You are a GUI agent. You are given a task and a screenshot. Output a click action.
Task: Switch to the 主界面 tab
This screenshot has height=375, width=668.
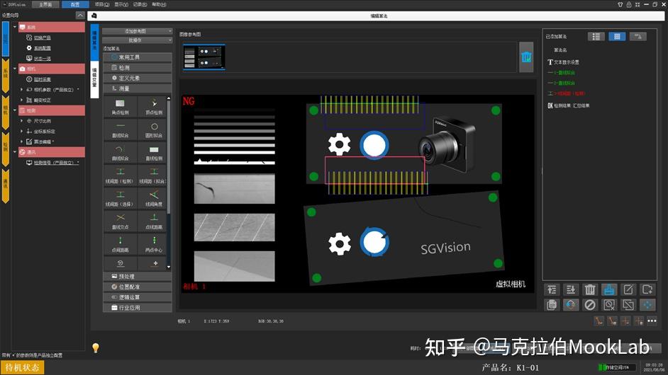(x=45, y=4)
